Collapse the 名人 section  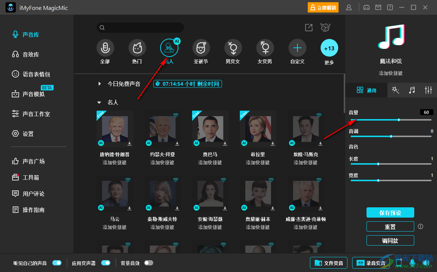(99, 103)
